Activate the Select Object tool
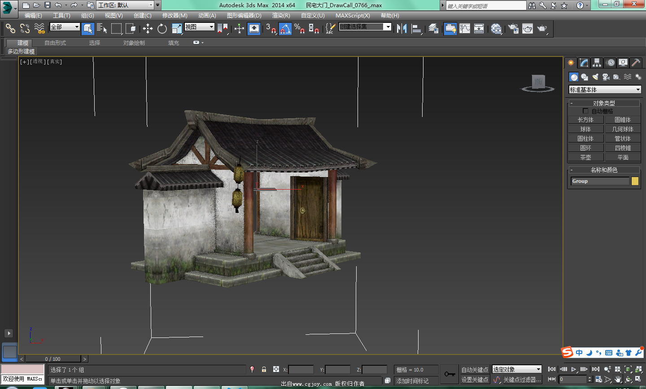The image size is (646, 389). click(x=88, y=29)
